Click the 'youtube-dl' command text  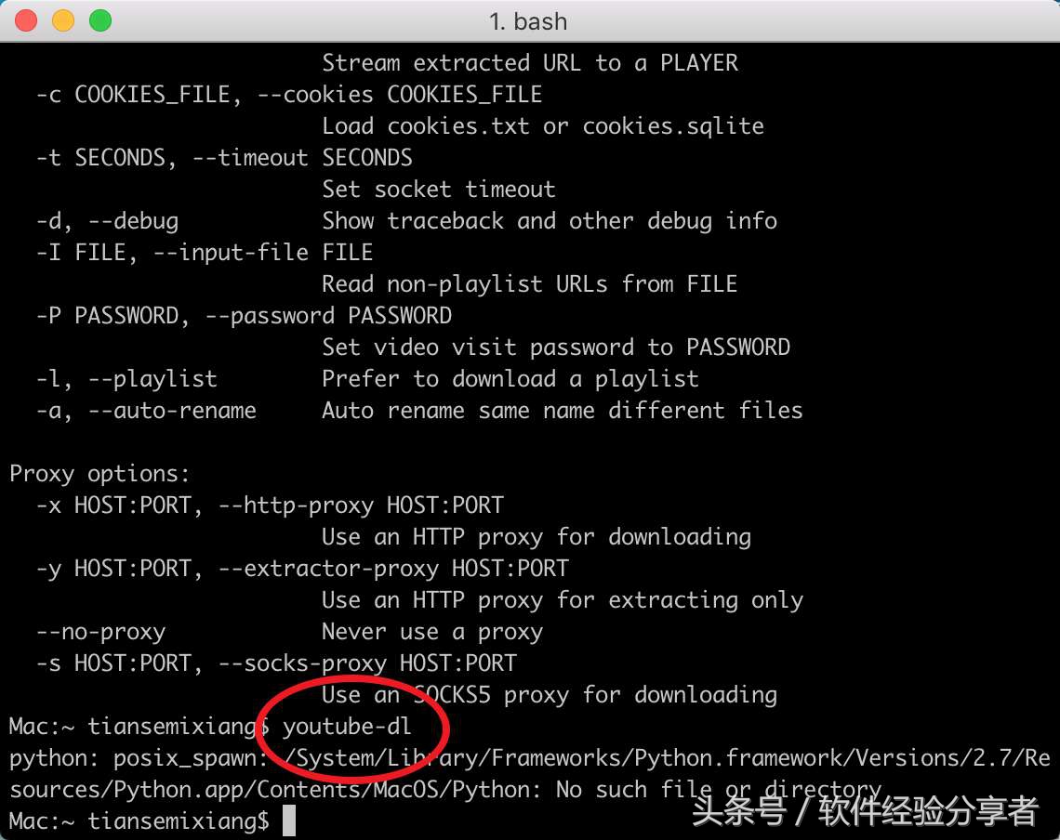[x=347, y=727]
